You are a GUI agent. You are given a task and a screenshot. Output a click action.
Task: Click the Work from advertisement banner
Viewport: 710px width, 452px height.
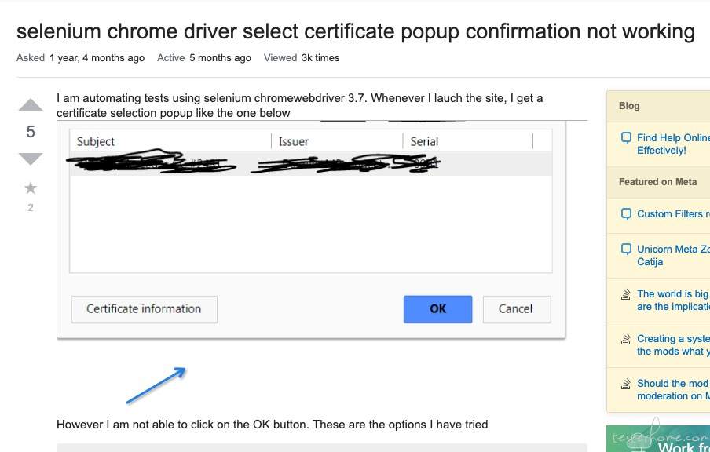point(658,439)
